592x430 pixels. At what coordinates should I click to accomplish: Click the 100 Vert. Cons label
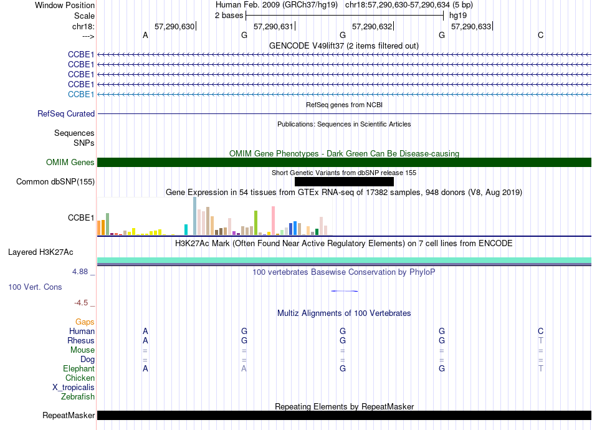pos(35,287)
